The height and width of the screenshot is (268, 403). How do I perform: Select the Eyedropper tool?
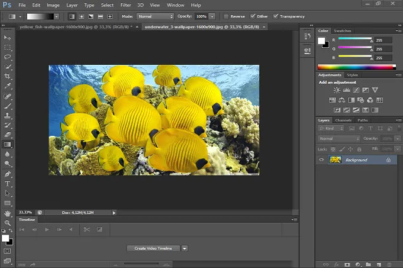[7, 86]
